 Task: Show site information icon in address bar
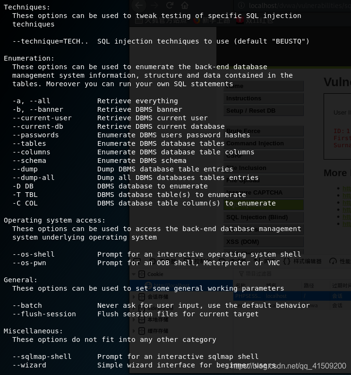pos(241,5)
